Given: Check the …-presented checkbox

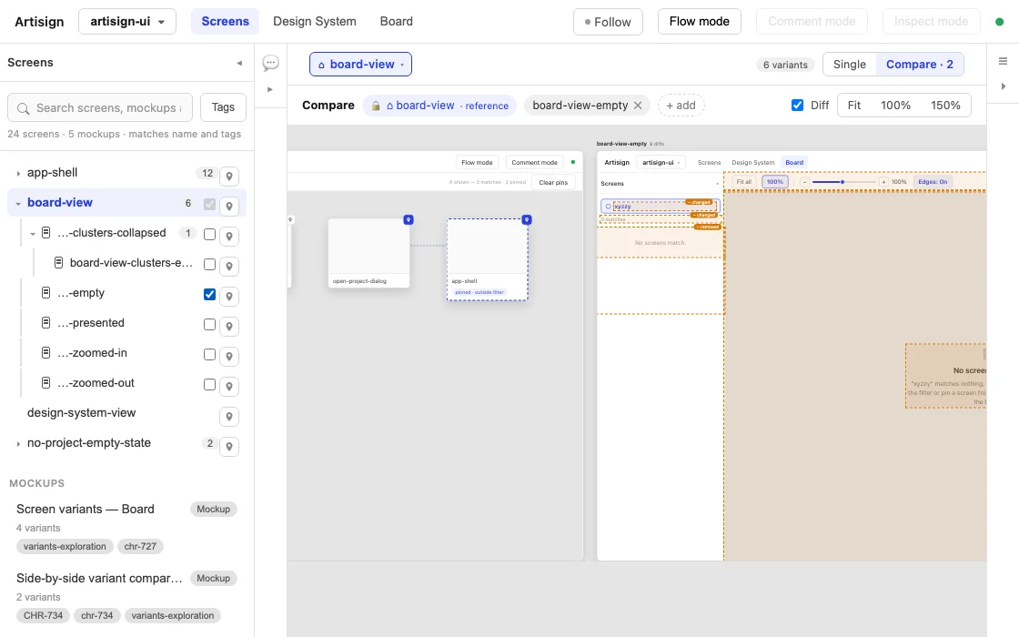Looking at the screenshot, I should [209, 324].
